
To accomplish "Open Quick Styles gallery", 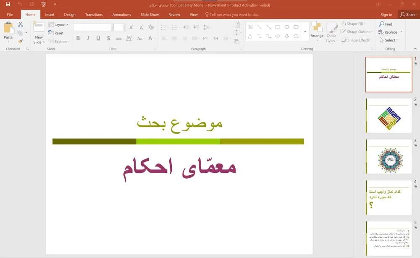I will (x=332, y=32).
